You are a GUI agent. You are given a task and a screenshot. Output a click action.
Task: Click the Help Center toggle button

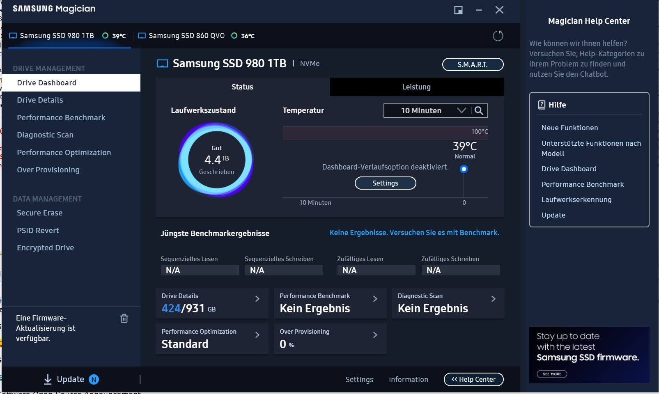473,380
